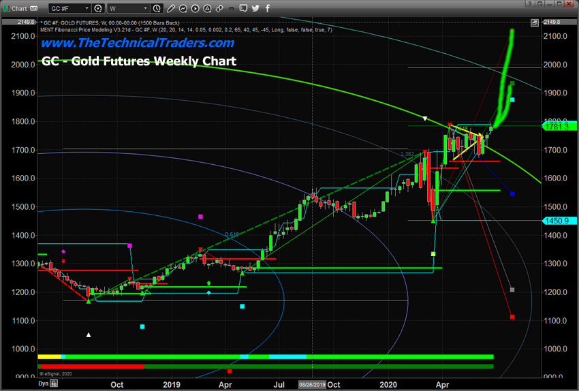Screen dimensions: 579x391
Task: Click the time-scale lock icon beside Dyn
Action: 54,384
